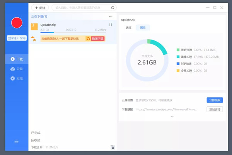This screenshot has width=232, height=155.
Task: Click the update.zip file icon
Action: click(34, 27)
